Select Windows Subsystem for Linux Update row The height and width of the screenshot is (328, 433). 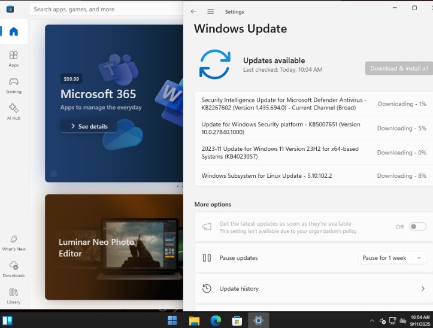pyautogui.click(x=314, y=175)
